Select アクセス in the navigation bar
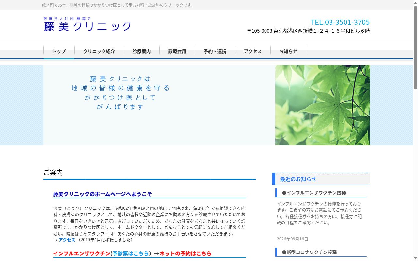 (253, 51)
